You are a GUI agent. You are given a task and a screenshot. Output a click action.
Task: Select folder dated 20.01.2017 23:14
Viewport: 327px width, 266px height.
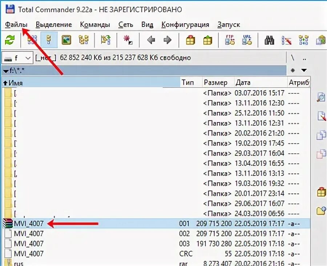point(156,194)
